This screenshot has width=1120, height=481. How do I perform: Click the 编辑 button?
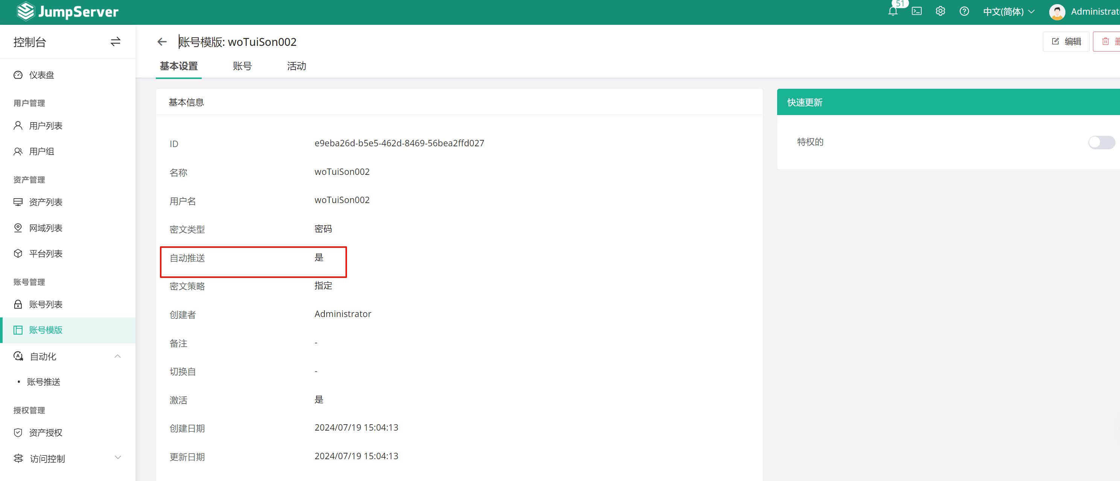click(x=1066, y=42)
